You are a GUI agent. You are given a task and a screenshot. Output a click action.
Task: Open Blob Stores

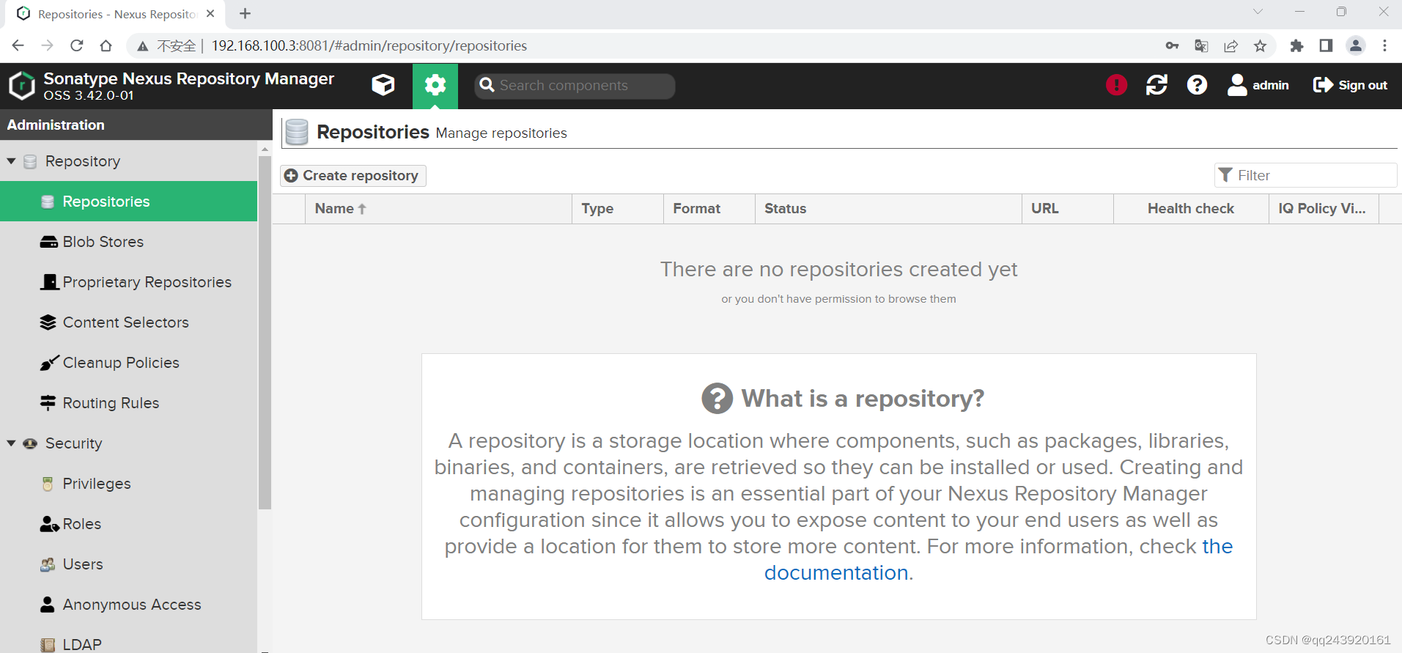pyautogui.click(x=128, y=242)
